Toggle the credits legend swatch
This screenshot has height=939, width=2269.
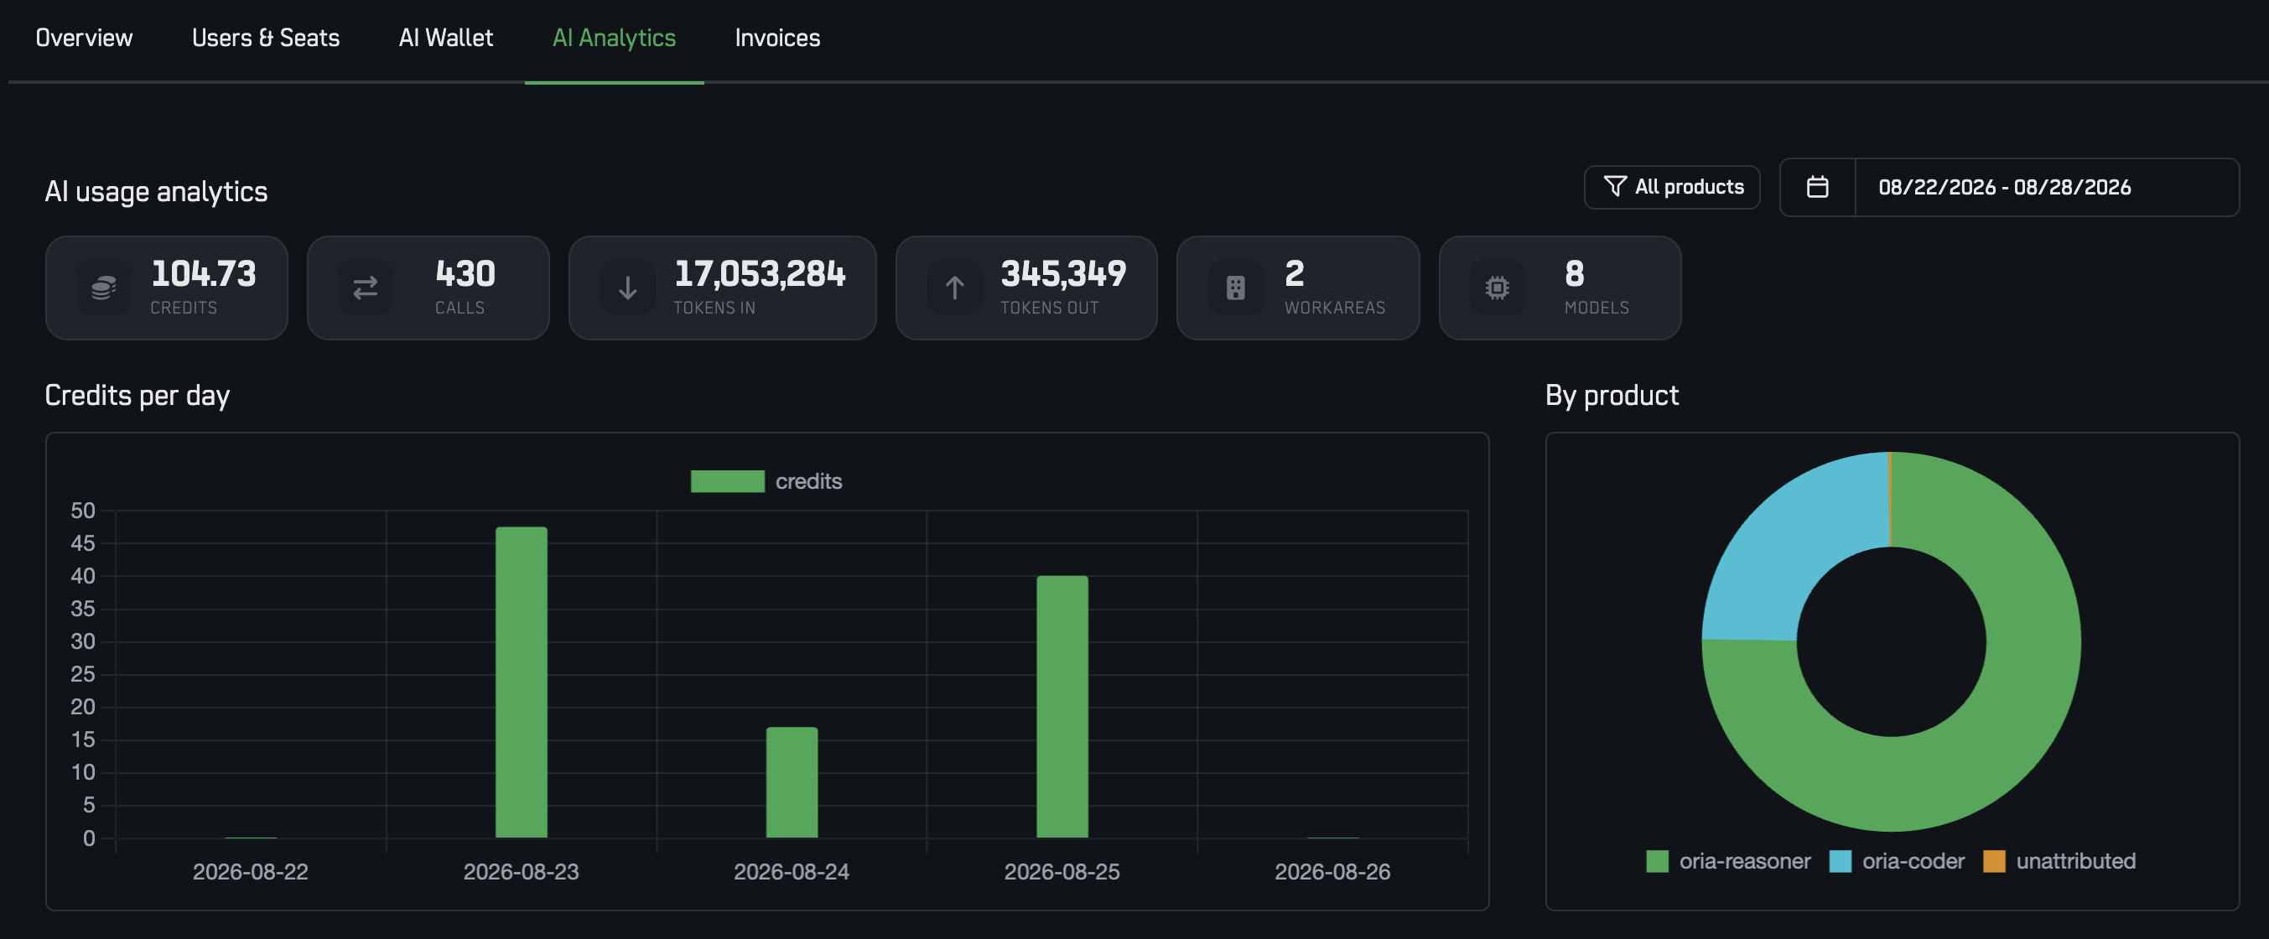(727, 481)
